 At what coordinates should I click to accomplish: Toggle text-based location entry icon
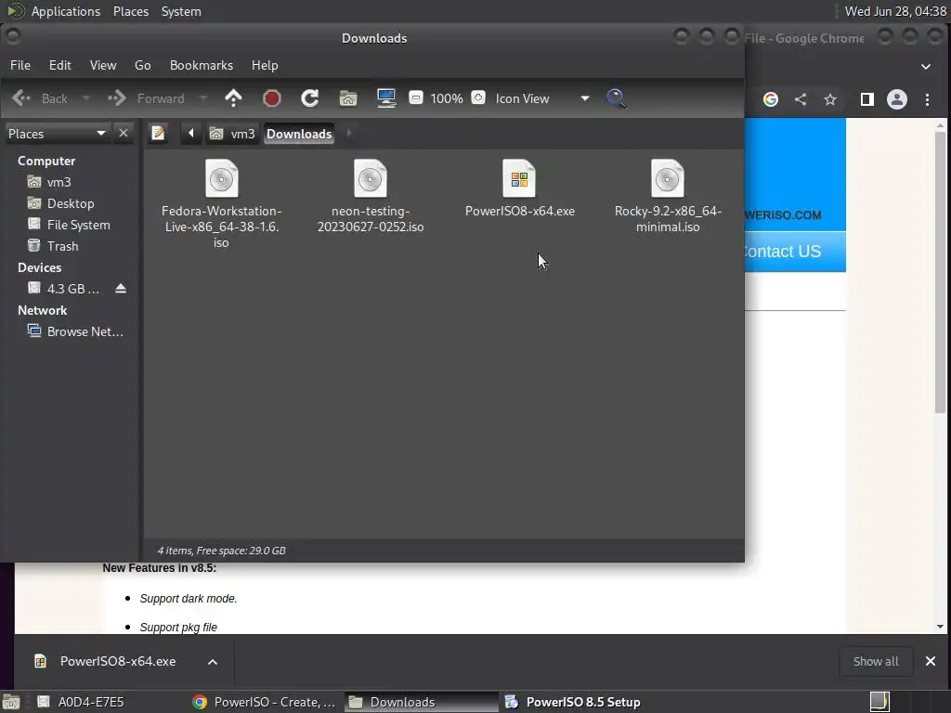point(158,133)
